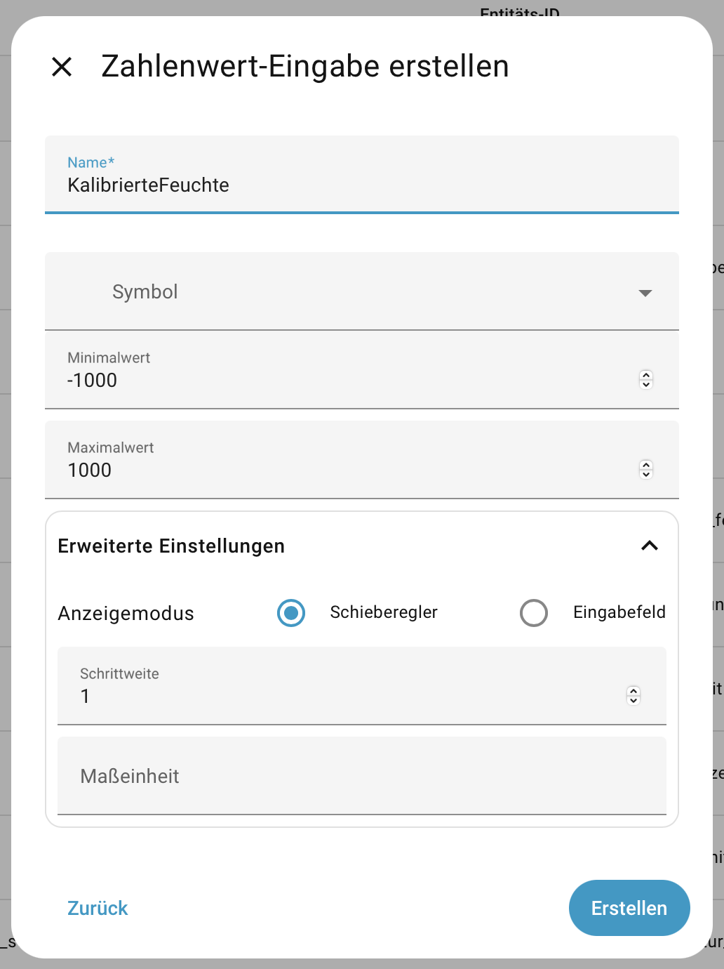The width and height of the screenshot is (724, 969).
Task: Click the Eingabefeld option label
Action: point(619,612)
